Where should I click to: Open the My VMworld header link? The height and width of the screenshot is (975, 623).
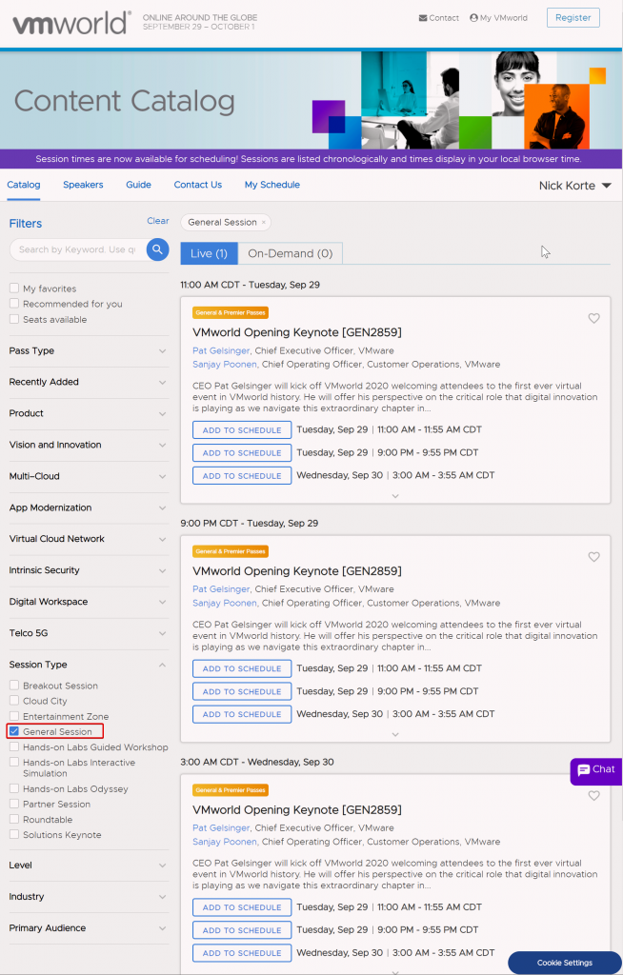pyautogui.click(x=498, y=18)
